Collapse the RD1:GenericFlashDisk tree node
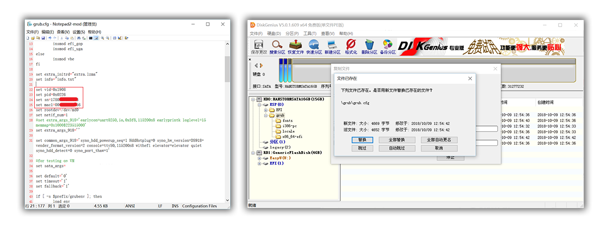The height and width of the screenshot is (228, 609). [252, 153]
